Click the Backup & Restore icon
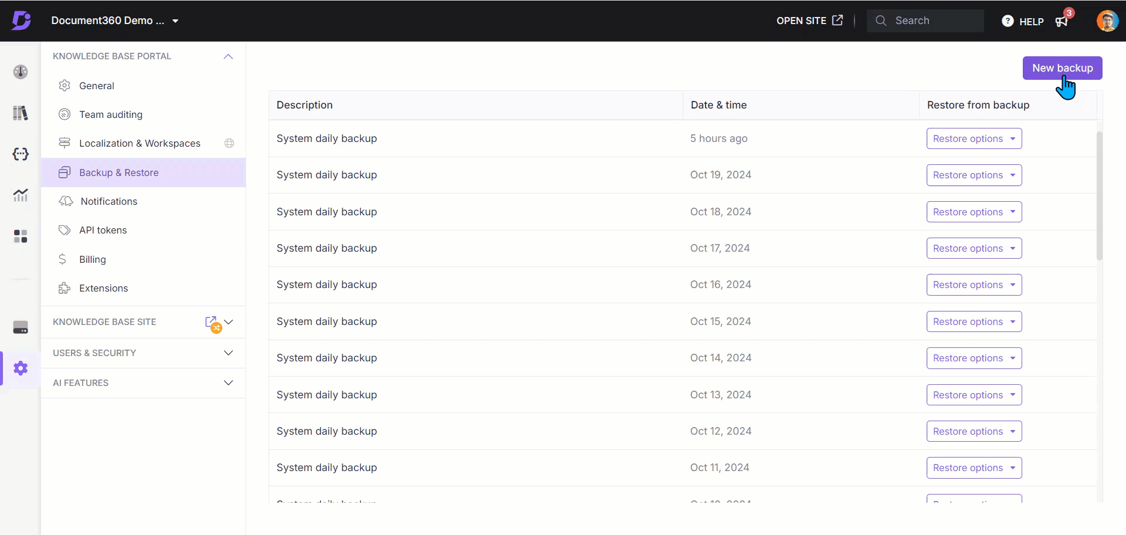 coord(65,172)
